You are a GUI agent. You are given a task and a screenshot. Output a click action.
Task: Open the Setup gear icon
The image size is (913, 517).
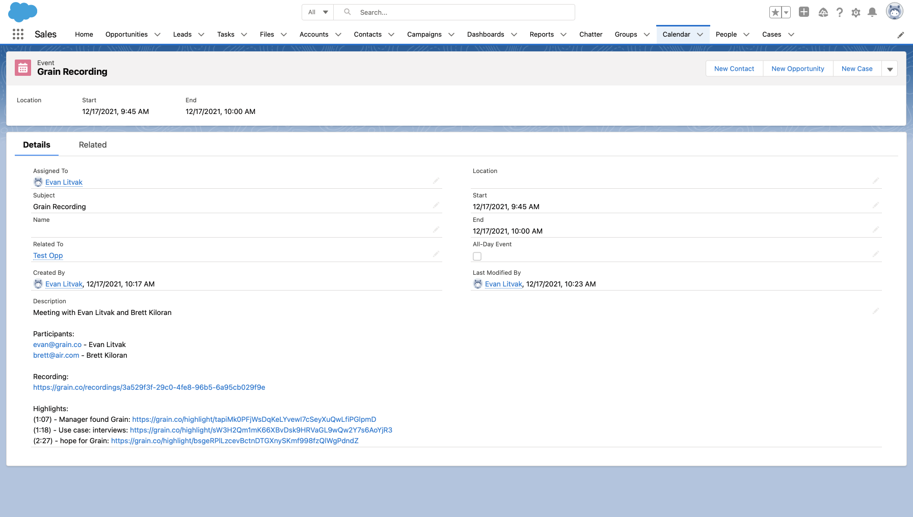856,12
